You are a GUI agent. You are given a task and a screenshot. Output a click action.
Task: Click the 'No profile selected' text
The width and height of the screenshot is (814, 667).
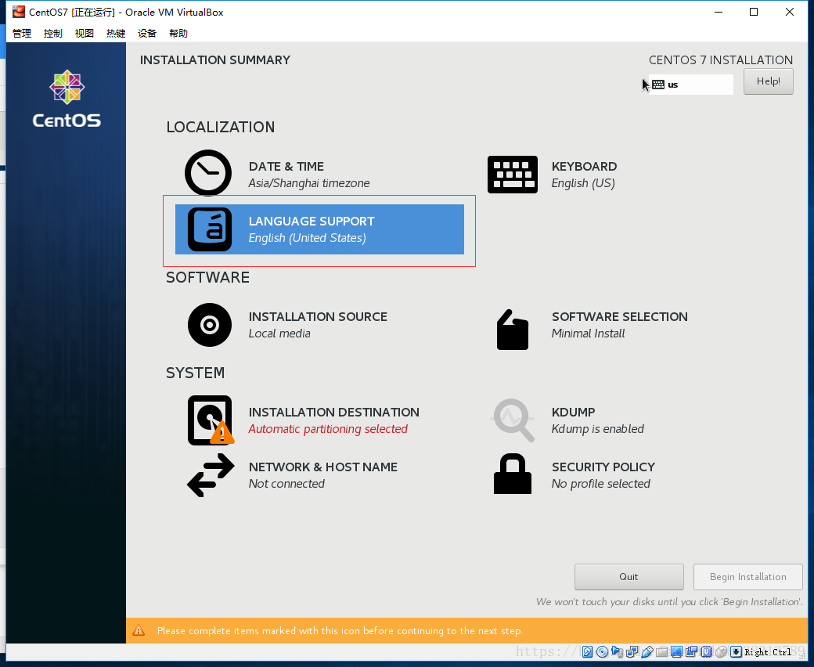click(600, 483)
